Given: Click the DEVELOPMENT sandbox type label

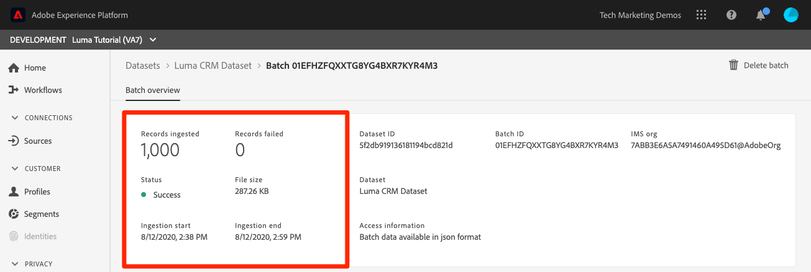Looking at the screenshot, I should [38, 40].
